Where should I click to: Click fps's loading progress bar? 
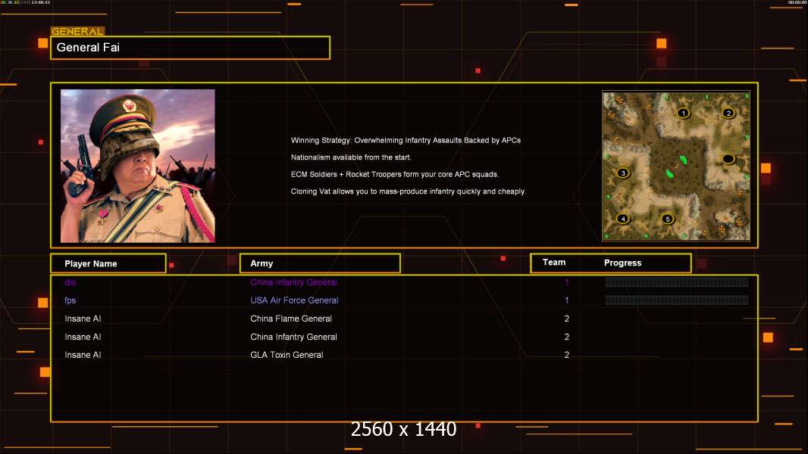(x=677, y=300)
